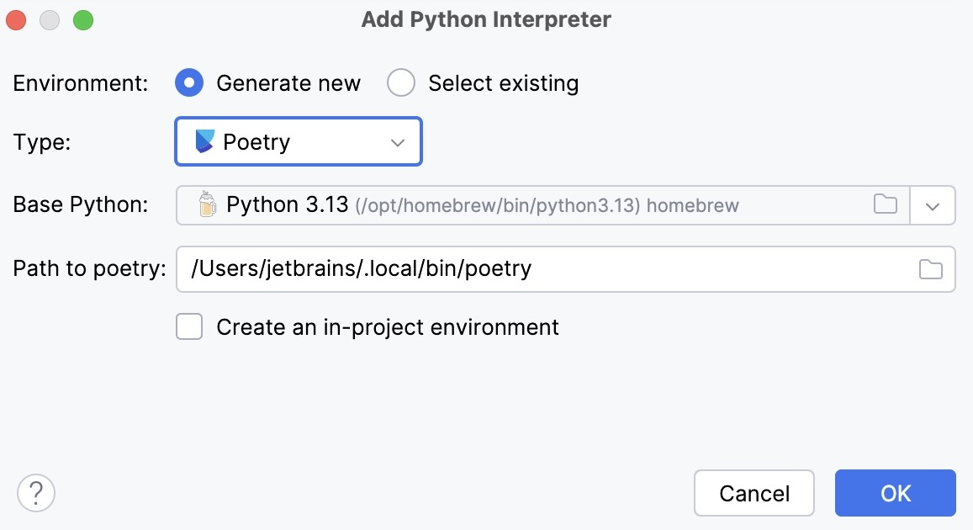Confirm settings with the OK button

pos(895,493)
